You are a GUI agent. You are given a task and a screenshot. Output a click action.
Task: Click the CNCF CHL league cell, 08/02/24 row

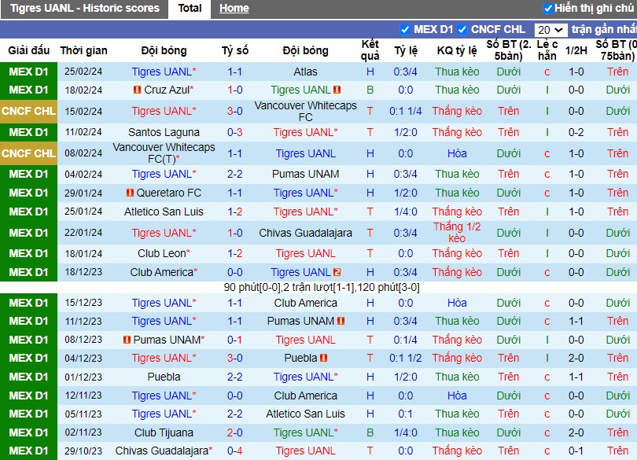pos(29,153)
